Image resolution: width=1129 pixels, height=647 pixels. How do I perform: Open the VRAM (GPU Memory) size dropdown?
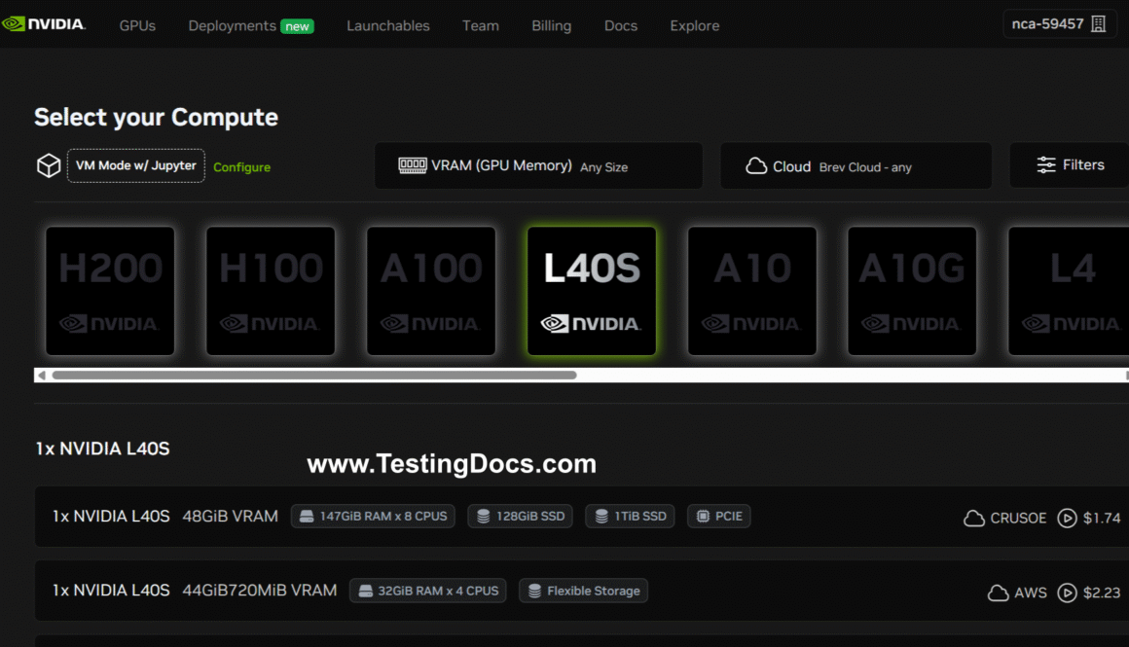pos(538,166)
